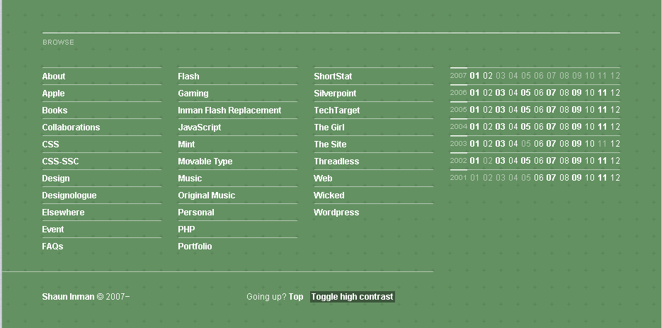Toggle high contrast mode
This screenshot has height=328, width=662.
[352, 297]
